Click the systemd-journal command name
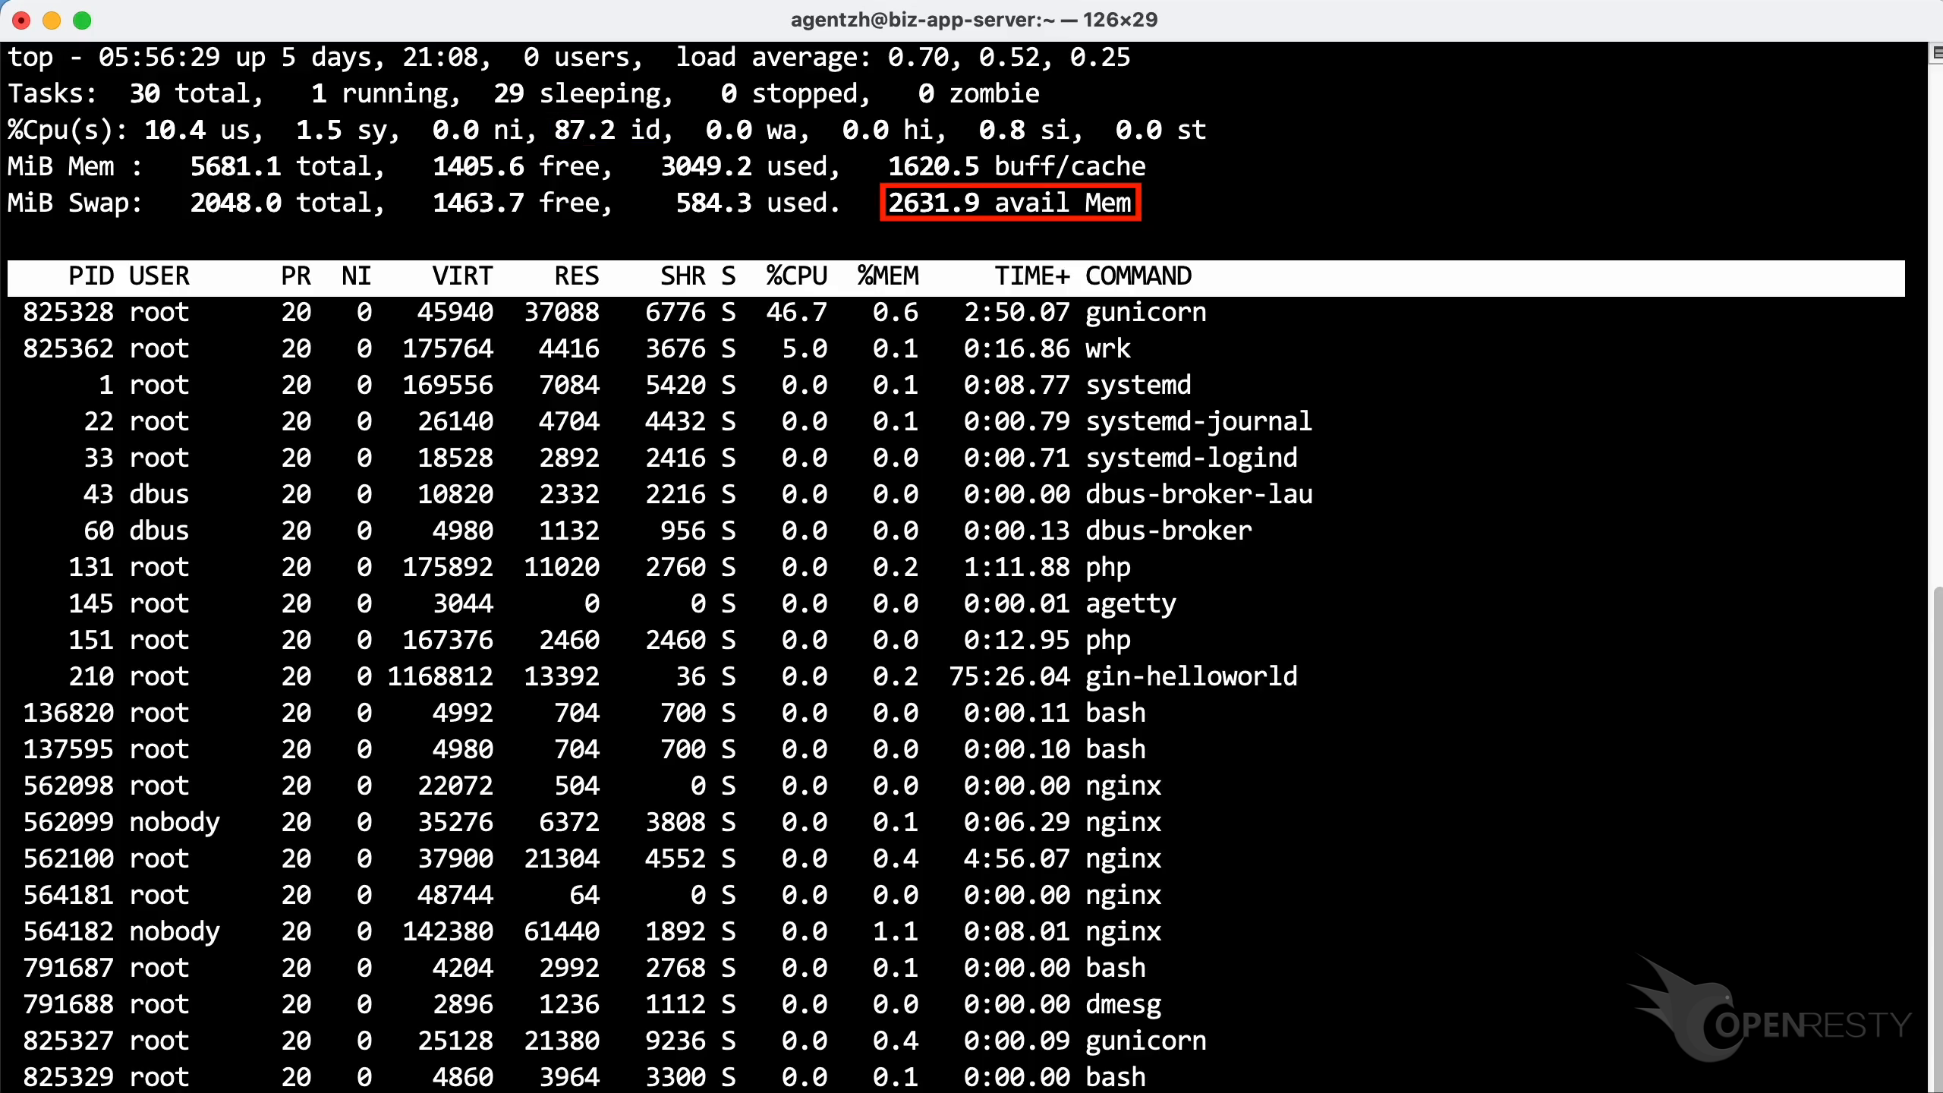The height and width of the screenshot is (1093, 1943). point(1198,422)
